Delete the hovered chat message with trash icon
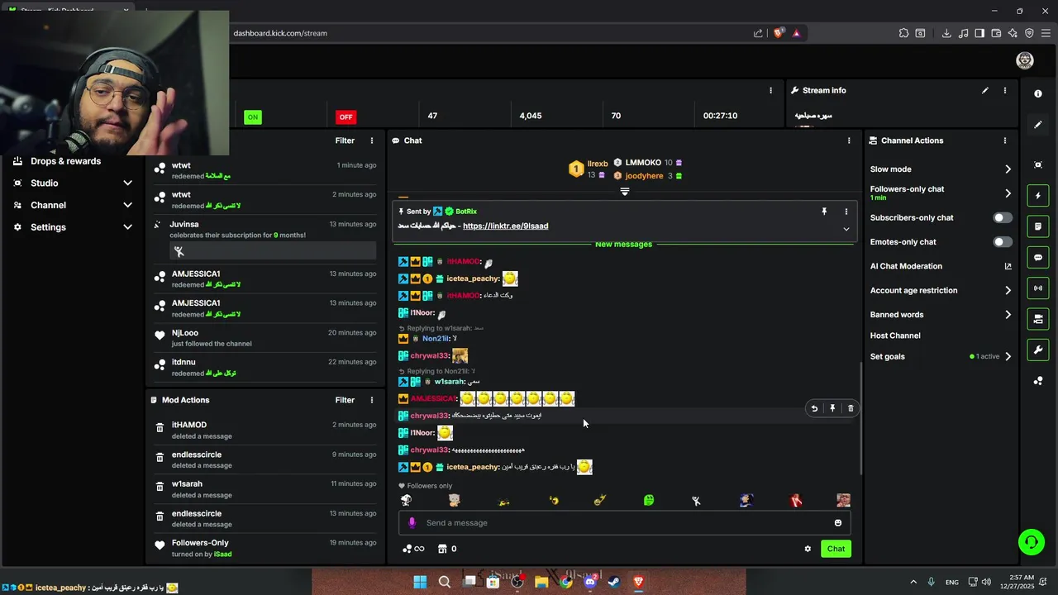This screenshot has width=1058, height=595. [851, 408]
